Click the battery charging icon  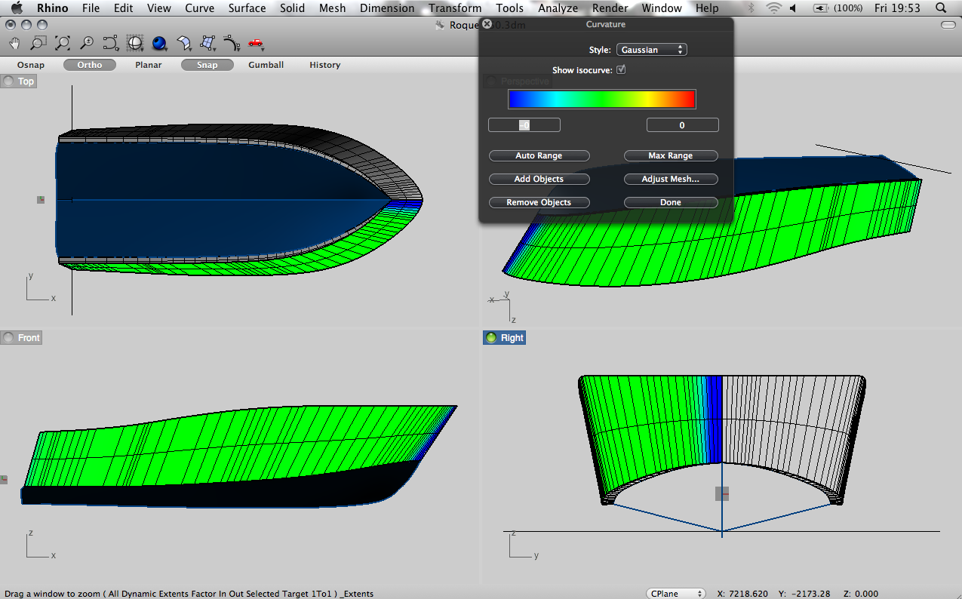pyautogui.click(x=821, y=8)
